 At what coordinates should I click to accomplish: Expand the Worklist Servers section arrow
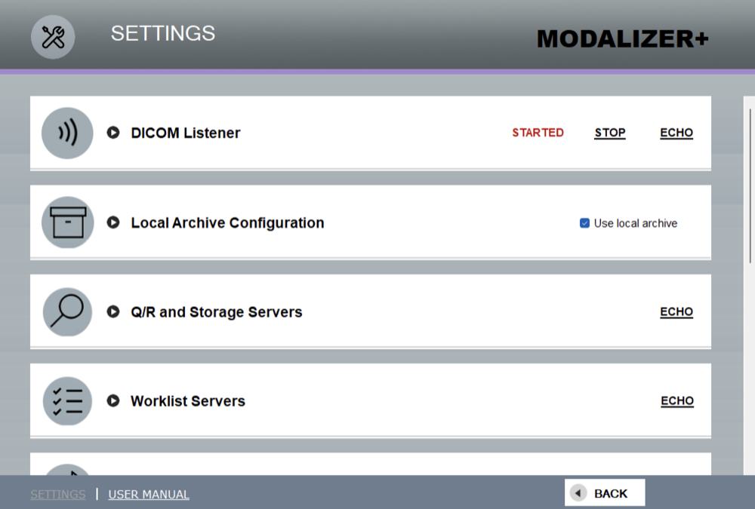[x=113, y=400]
